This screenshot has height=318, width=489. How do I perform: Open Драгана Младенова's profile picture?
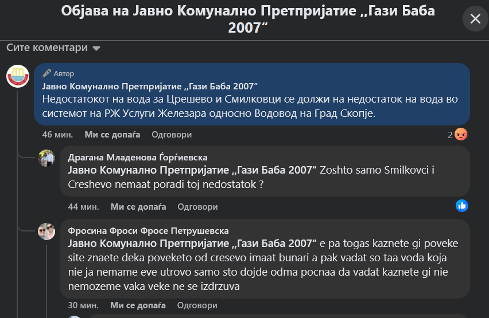tap(46, 158)
